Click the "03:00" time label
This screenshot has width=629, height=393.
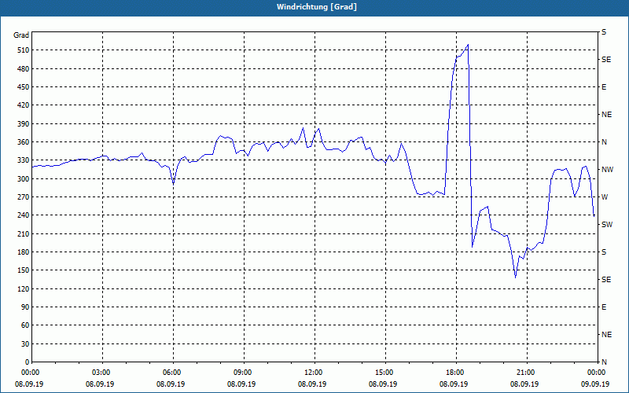[x=101, y=373]
